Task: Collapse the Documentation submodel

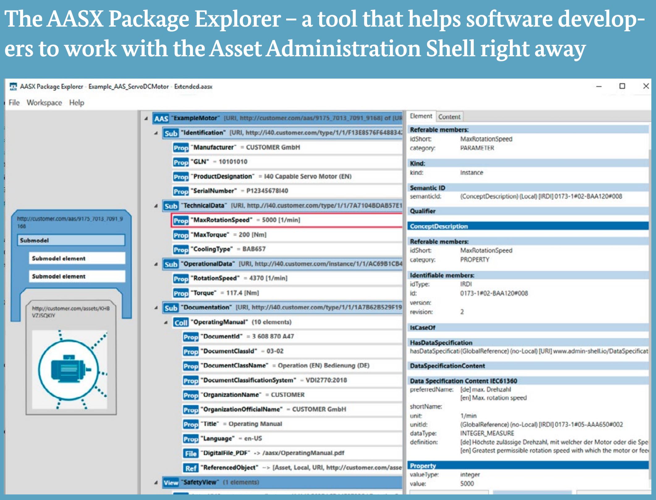Action: point(156,308)
